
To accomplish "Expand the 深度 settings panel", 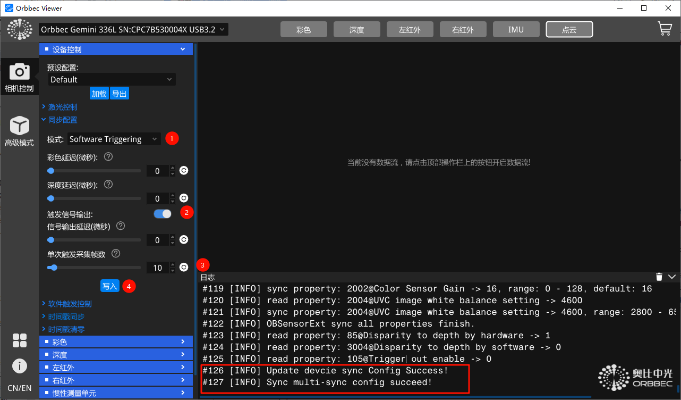I will [116, 355].
